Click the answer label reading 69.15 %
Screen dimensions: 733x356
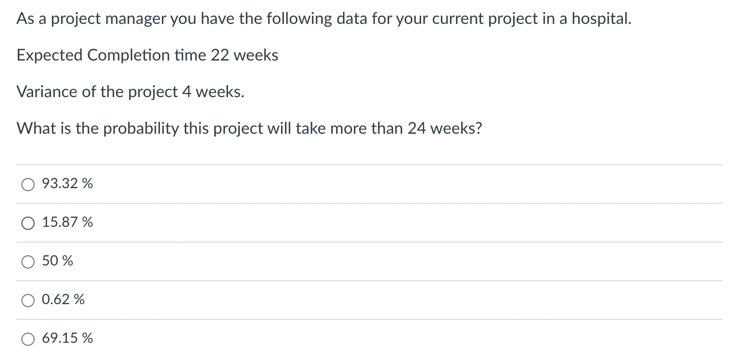point(67,338)
